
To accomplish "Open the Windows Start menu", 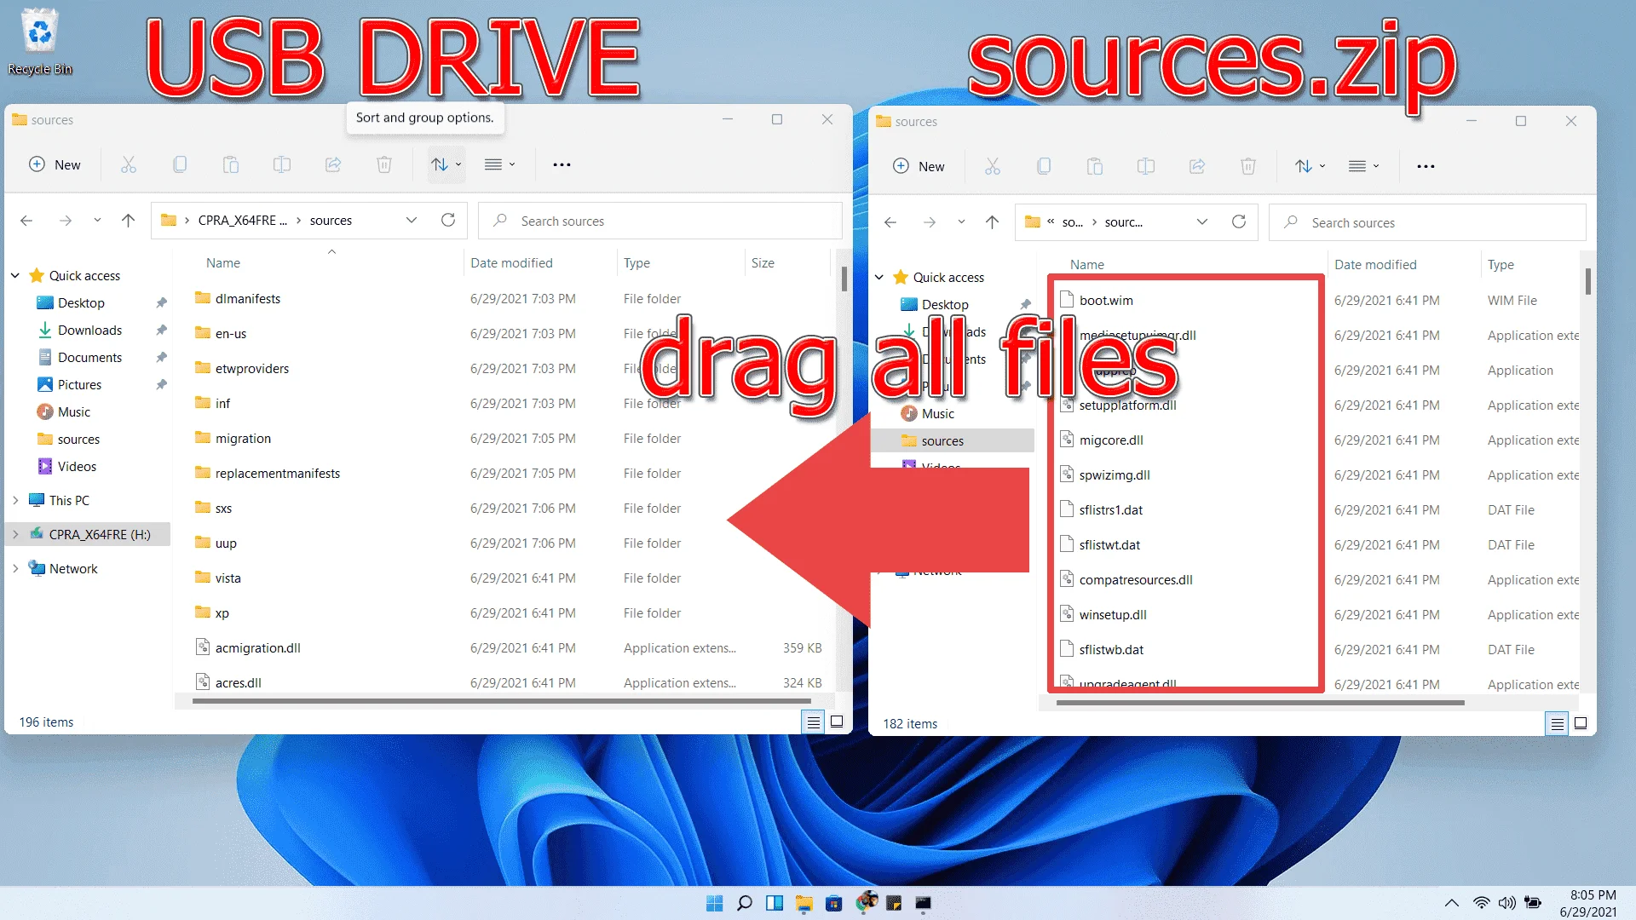I will tap(715, 903).
